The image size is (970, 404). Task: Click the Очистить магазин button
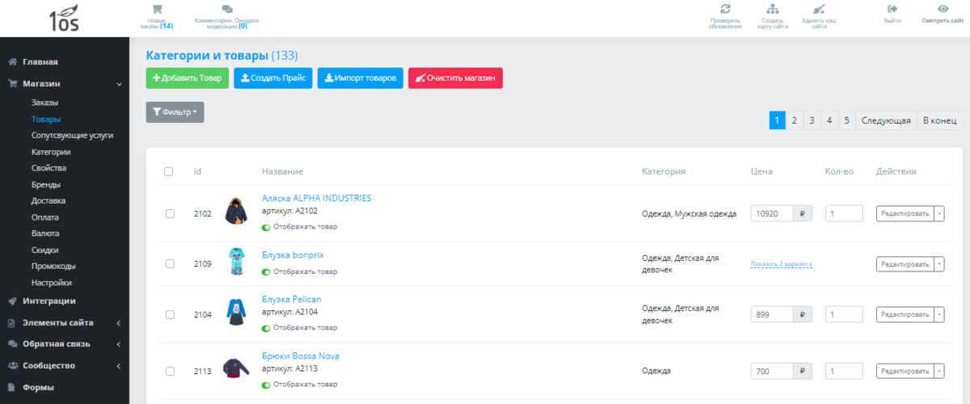click(455, 78)
